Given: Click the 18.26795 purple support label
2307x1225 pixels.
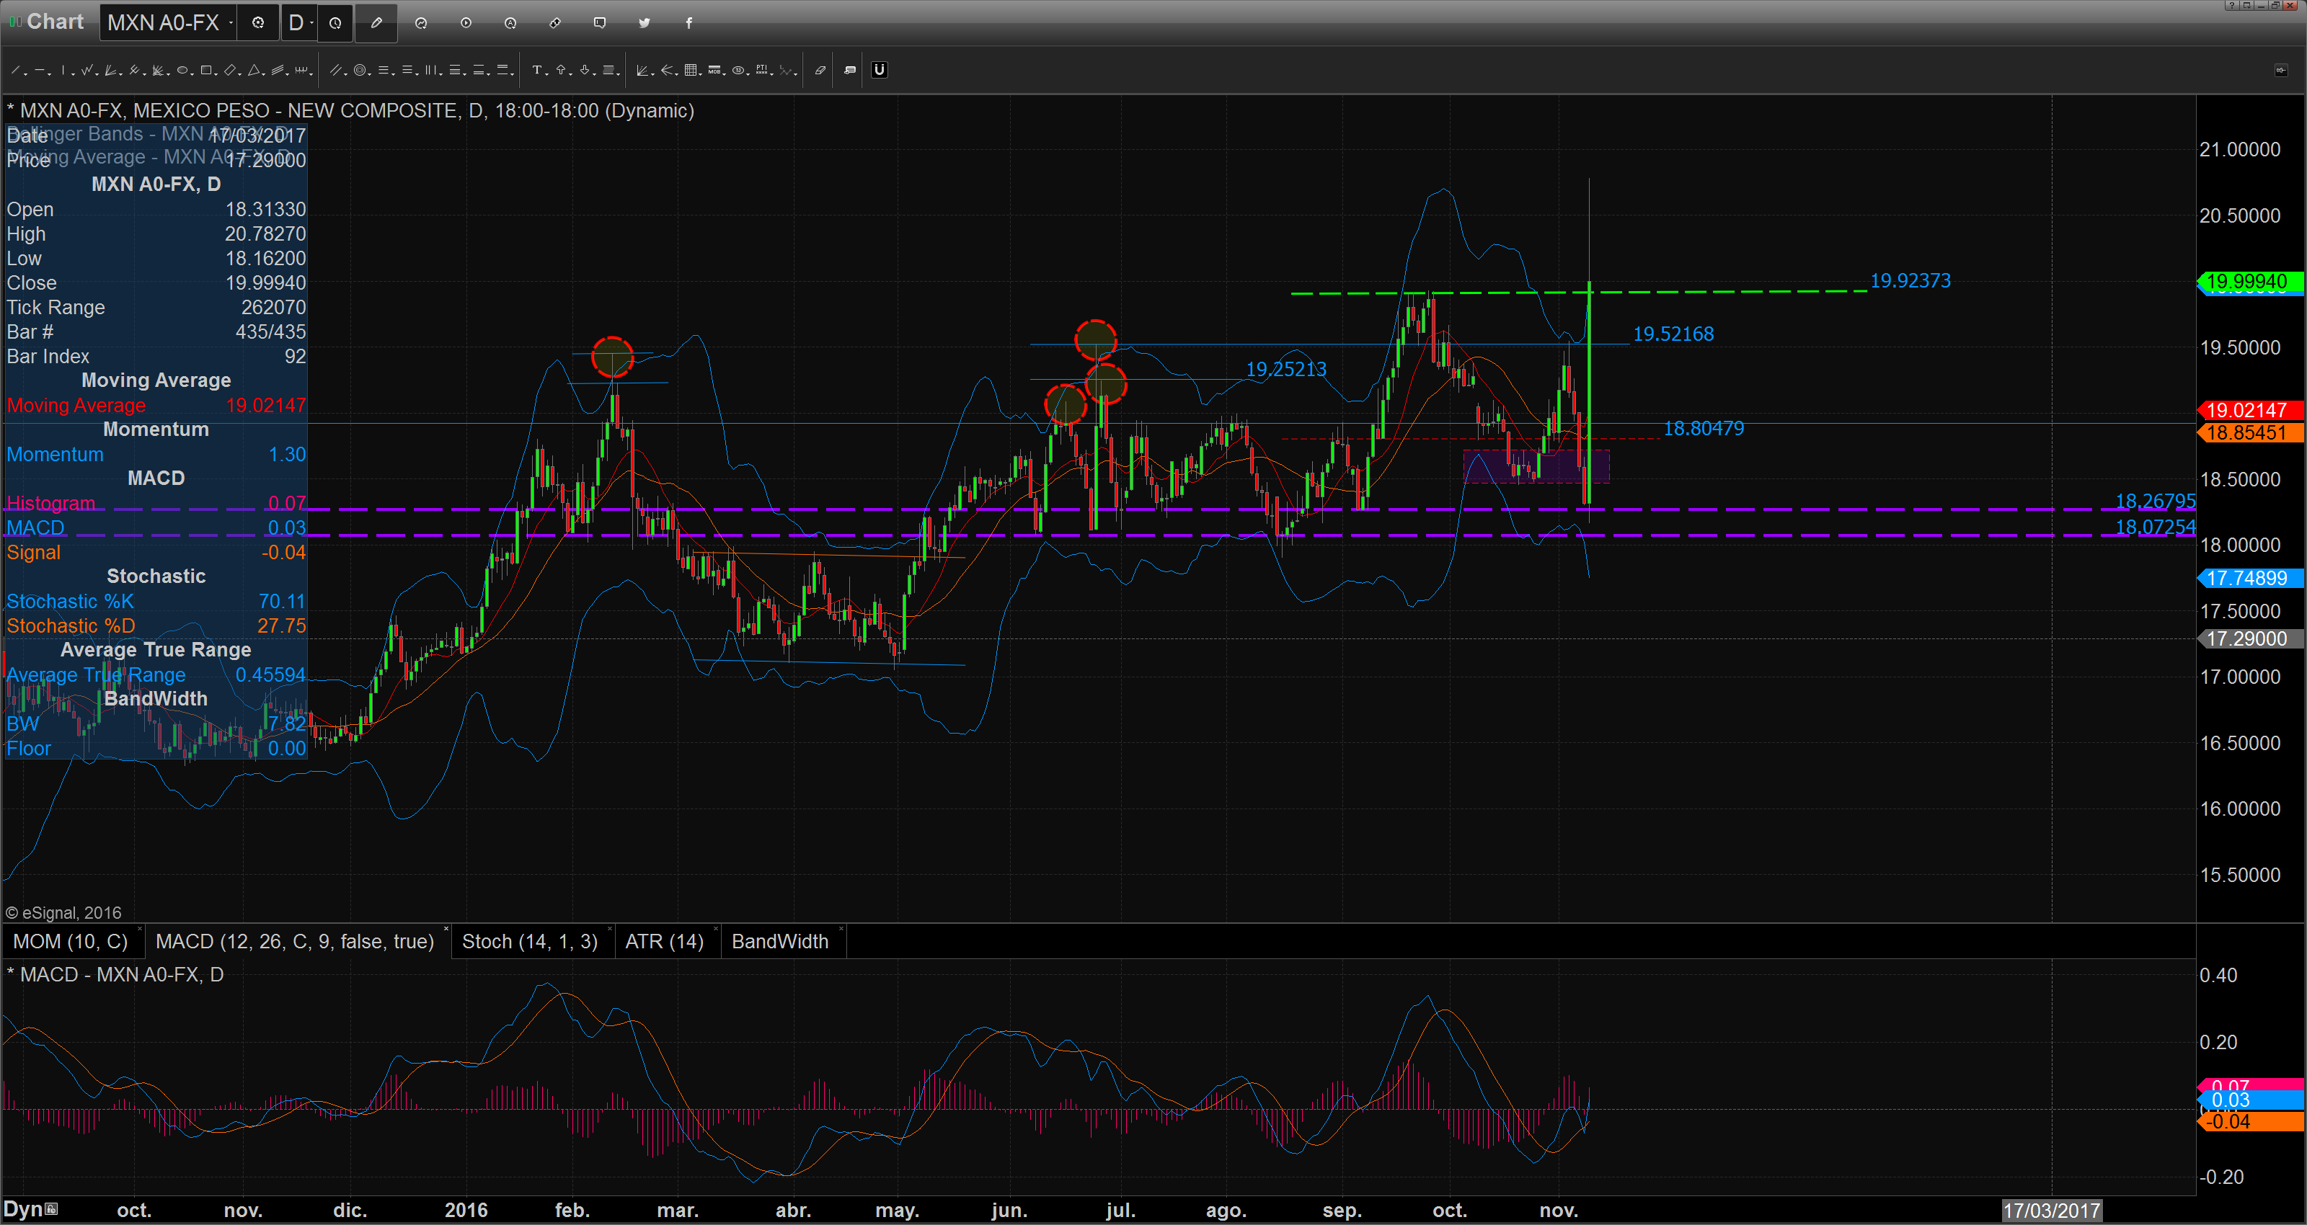Looking at the screenshot, I should (x=2155, y=501).
